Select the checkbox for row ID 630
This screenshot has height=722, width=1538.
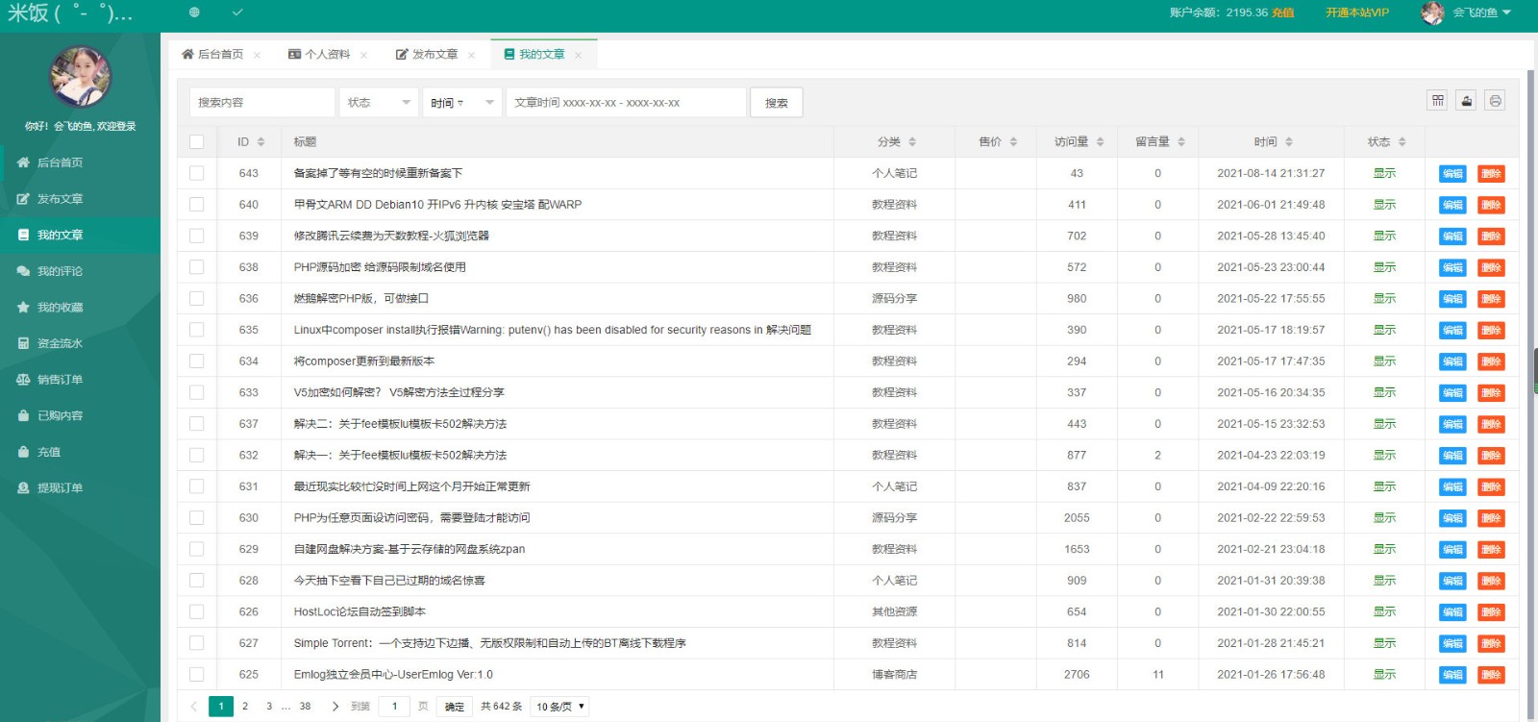click(197, 518)
